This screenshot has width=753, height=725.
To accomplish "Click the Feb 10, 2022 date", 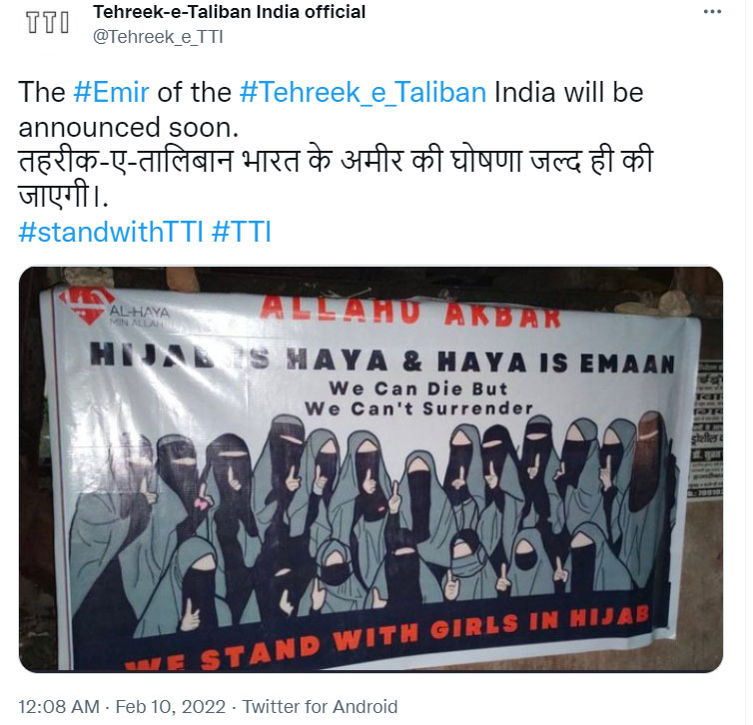I will click(170, 706).
